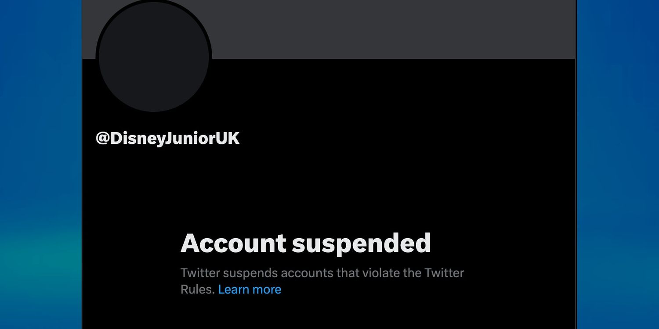
Task: Click the empty profile avatar circle
Action: click(154, 57)
